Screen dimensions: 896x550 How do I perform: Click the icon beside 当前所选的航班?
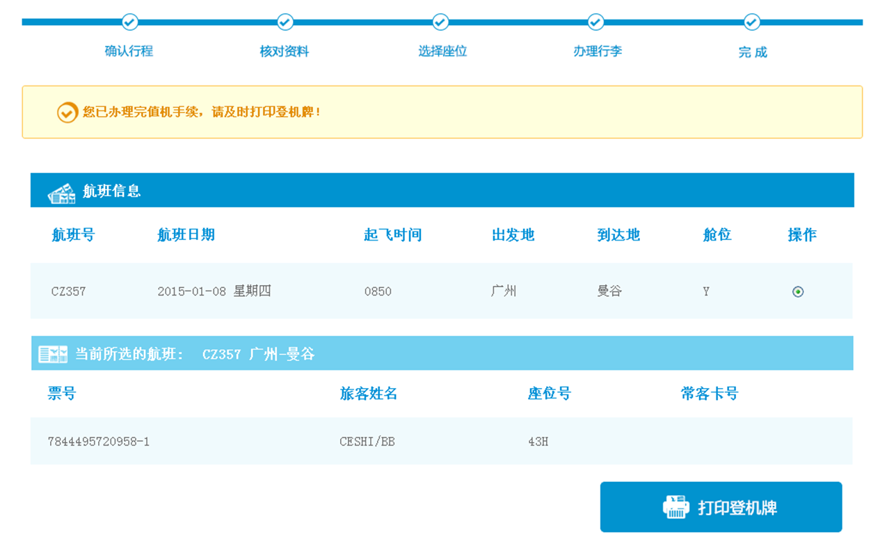pyautogui.click(x=53, y=354)
